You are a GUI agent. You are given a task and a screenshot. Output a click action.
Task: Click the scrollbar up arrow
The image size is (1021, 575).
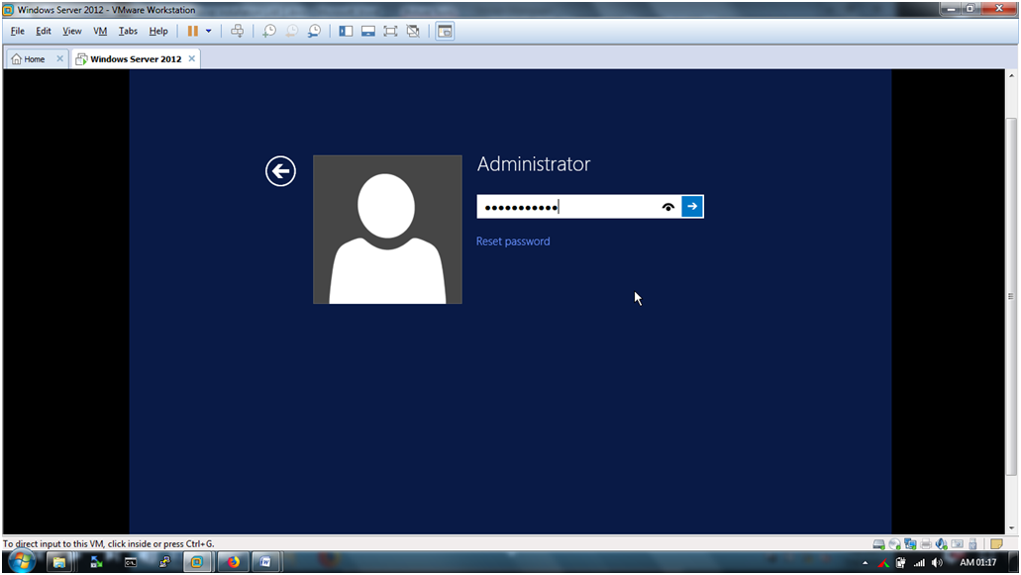(1011, 75)
